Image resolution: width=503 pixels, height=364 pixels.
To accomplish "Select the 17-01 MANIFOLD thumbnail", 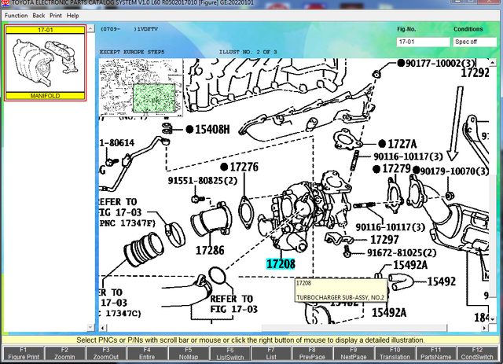I will [x=45, y=63].
